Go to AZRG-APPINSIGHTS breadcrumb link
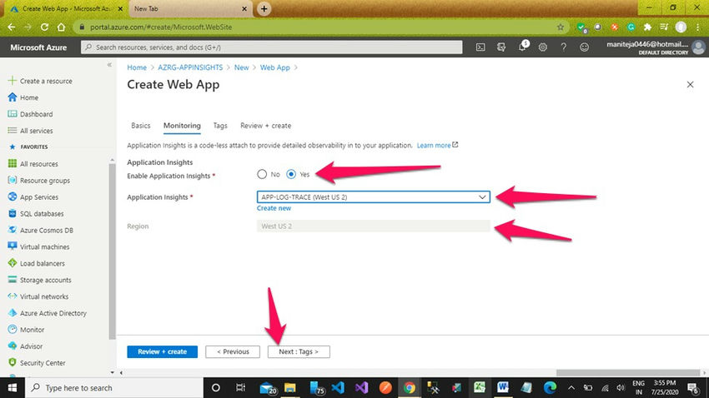709x398 pixels. 190,67
